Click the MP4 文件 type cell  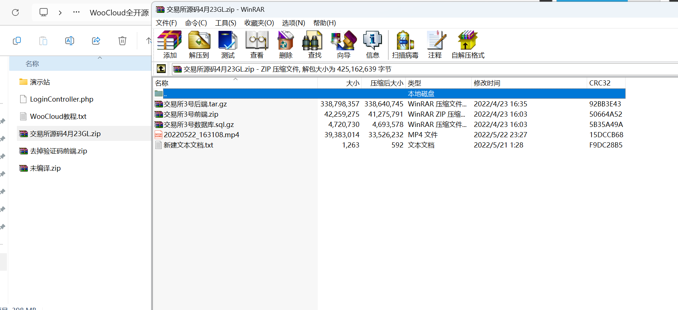(423, 135)
